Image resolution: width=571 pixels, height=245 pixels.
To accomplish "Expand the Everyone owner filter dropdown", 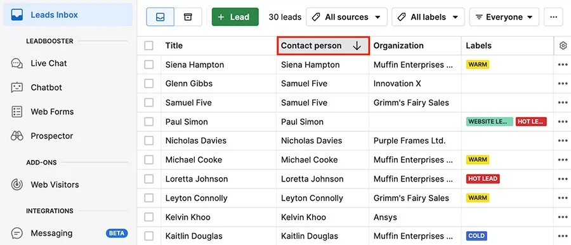I will [504, 17].
